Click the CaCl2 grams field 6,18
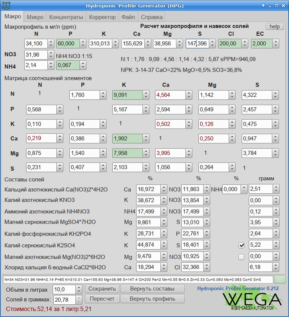This screenshot has width=289, height=317. [261, 267]
